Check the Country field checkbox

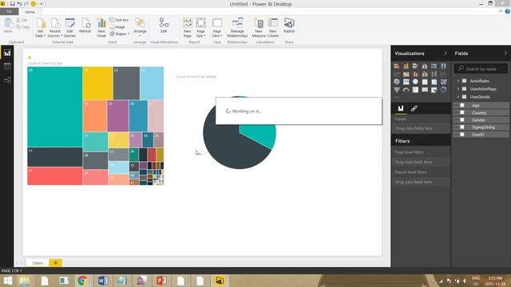pos(462,112)
